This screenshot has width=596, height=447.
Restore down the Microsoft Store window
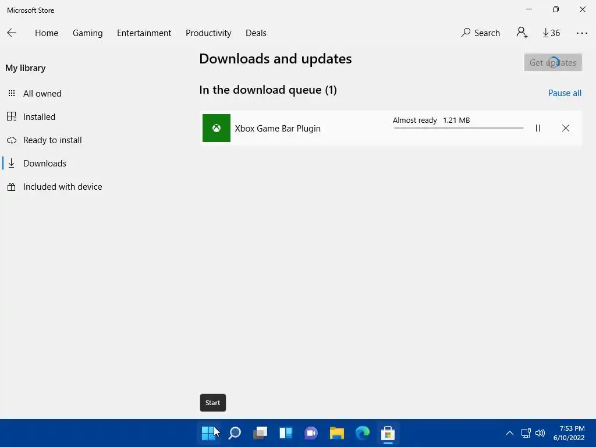[556, 9]
